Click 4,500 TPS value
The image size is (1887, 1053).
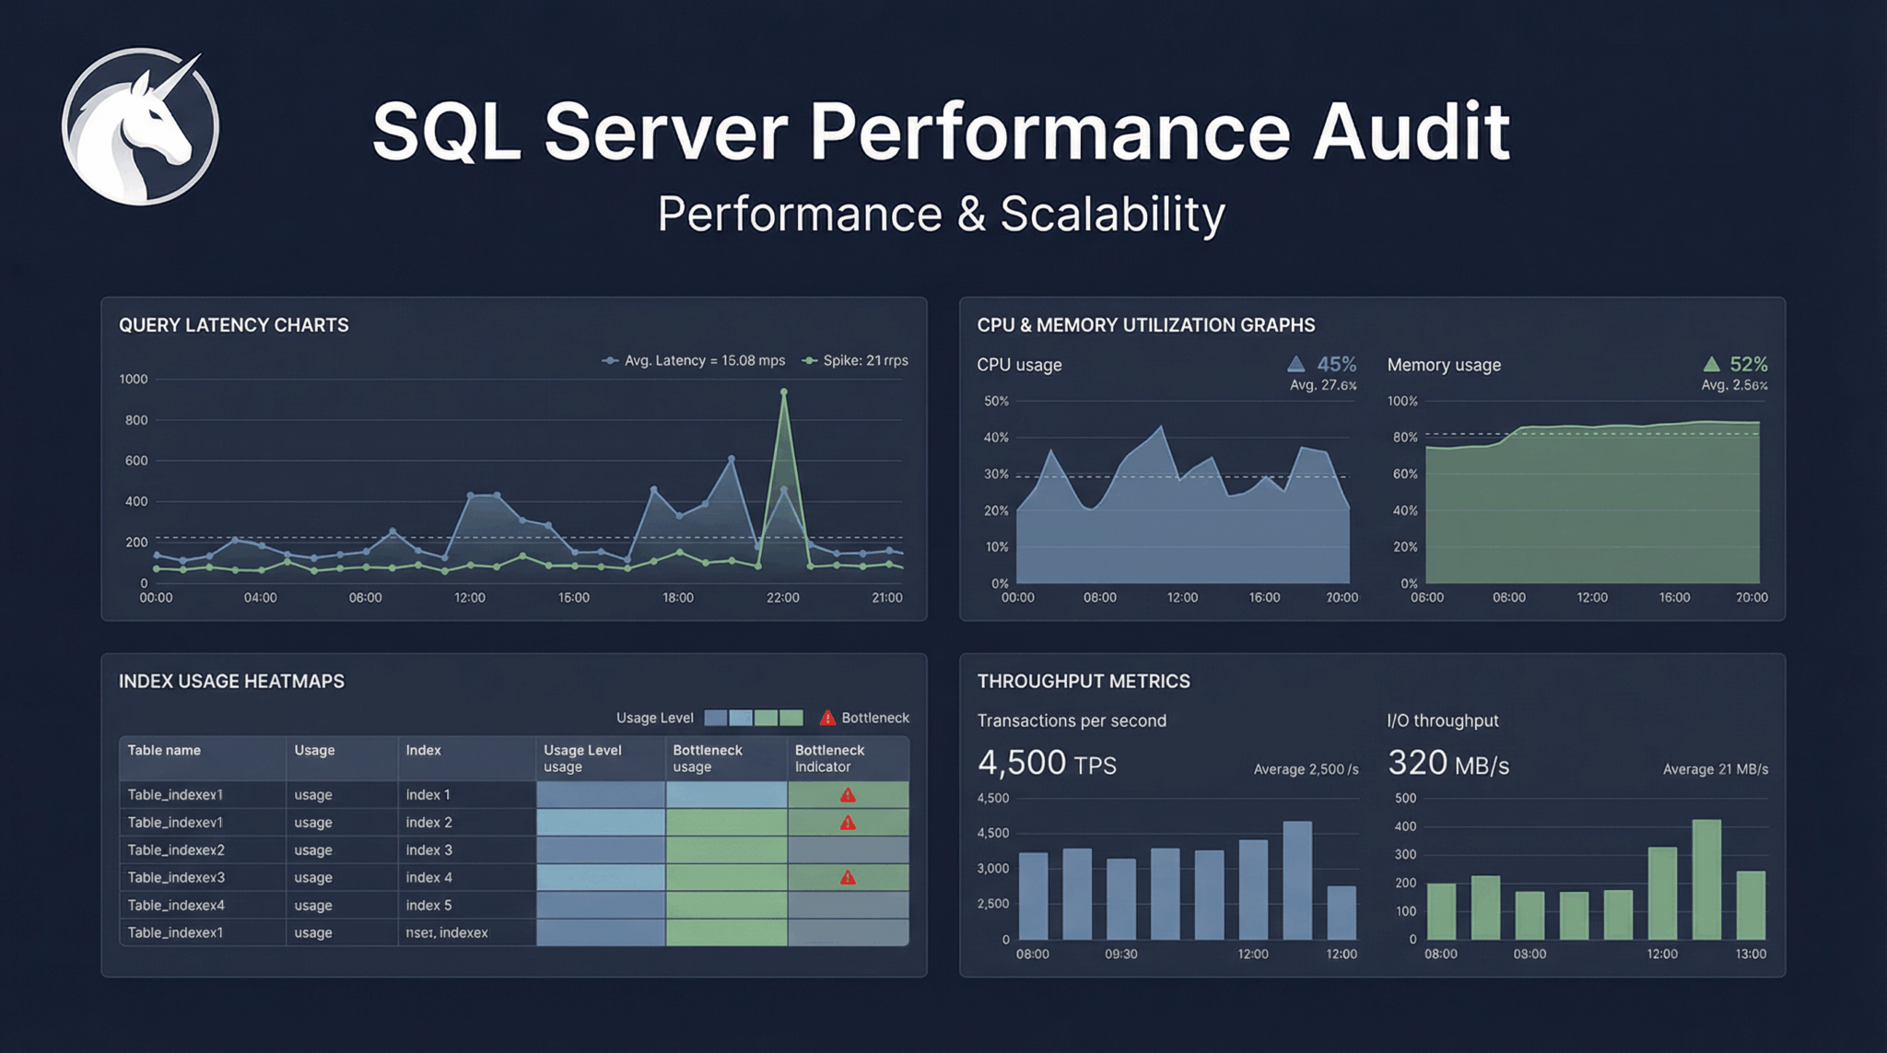[x=1047, y=764]
